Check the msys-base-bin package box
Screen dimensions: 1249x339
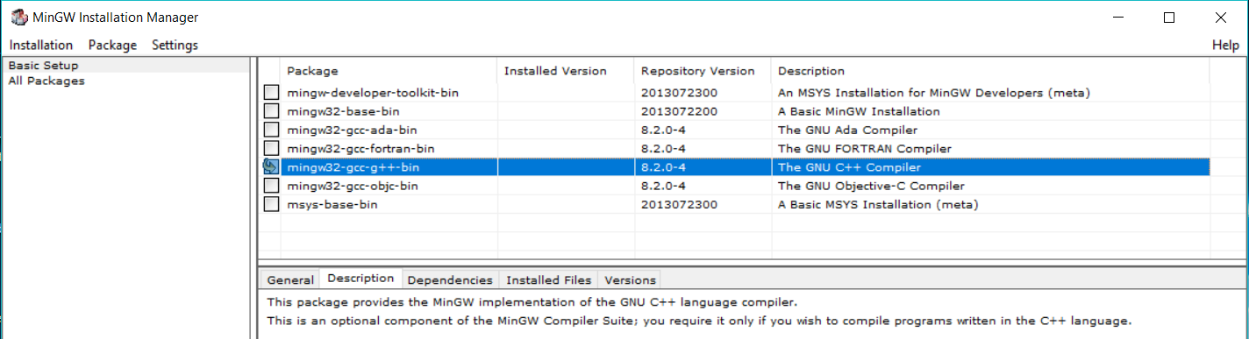click(272, 204)
